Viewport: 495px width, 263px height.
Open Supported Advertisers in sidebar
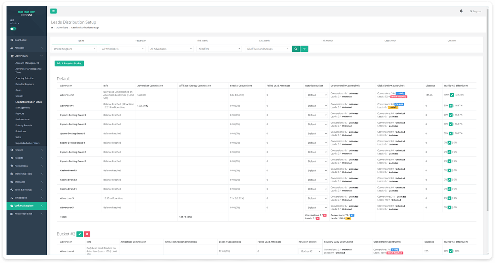pyautogui.click(x=27, y=143)
